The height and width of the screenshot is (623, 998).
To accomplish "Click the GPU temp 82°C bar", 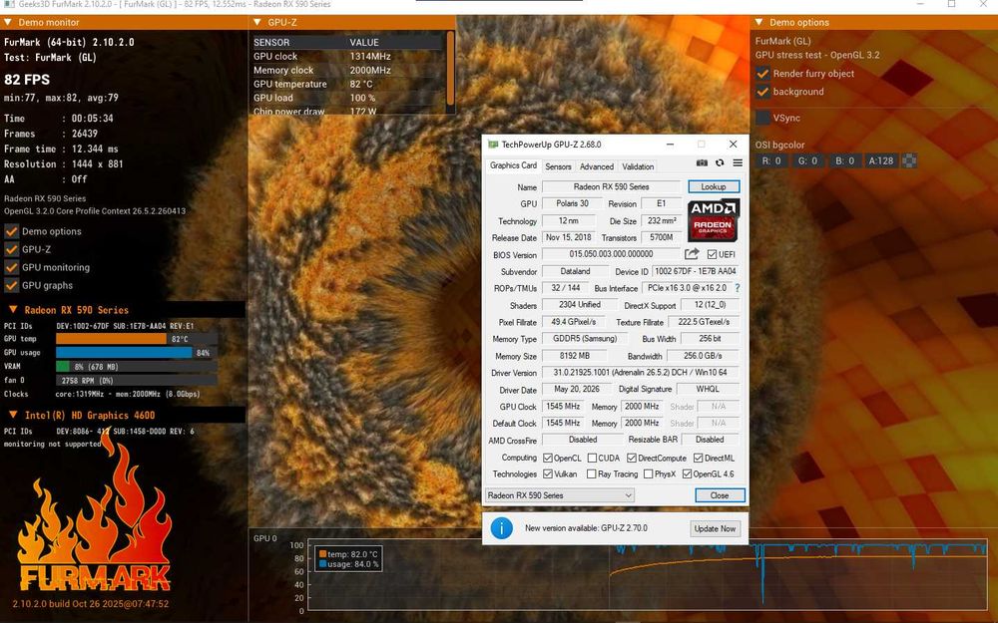I will (x=136, y=339).
